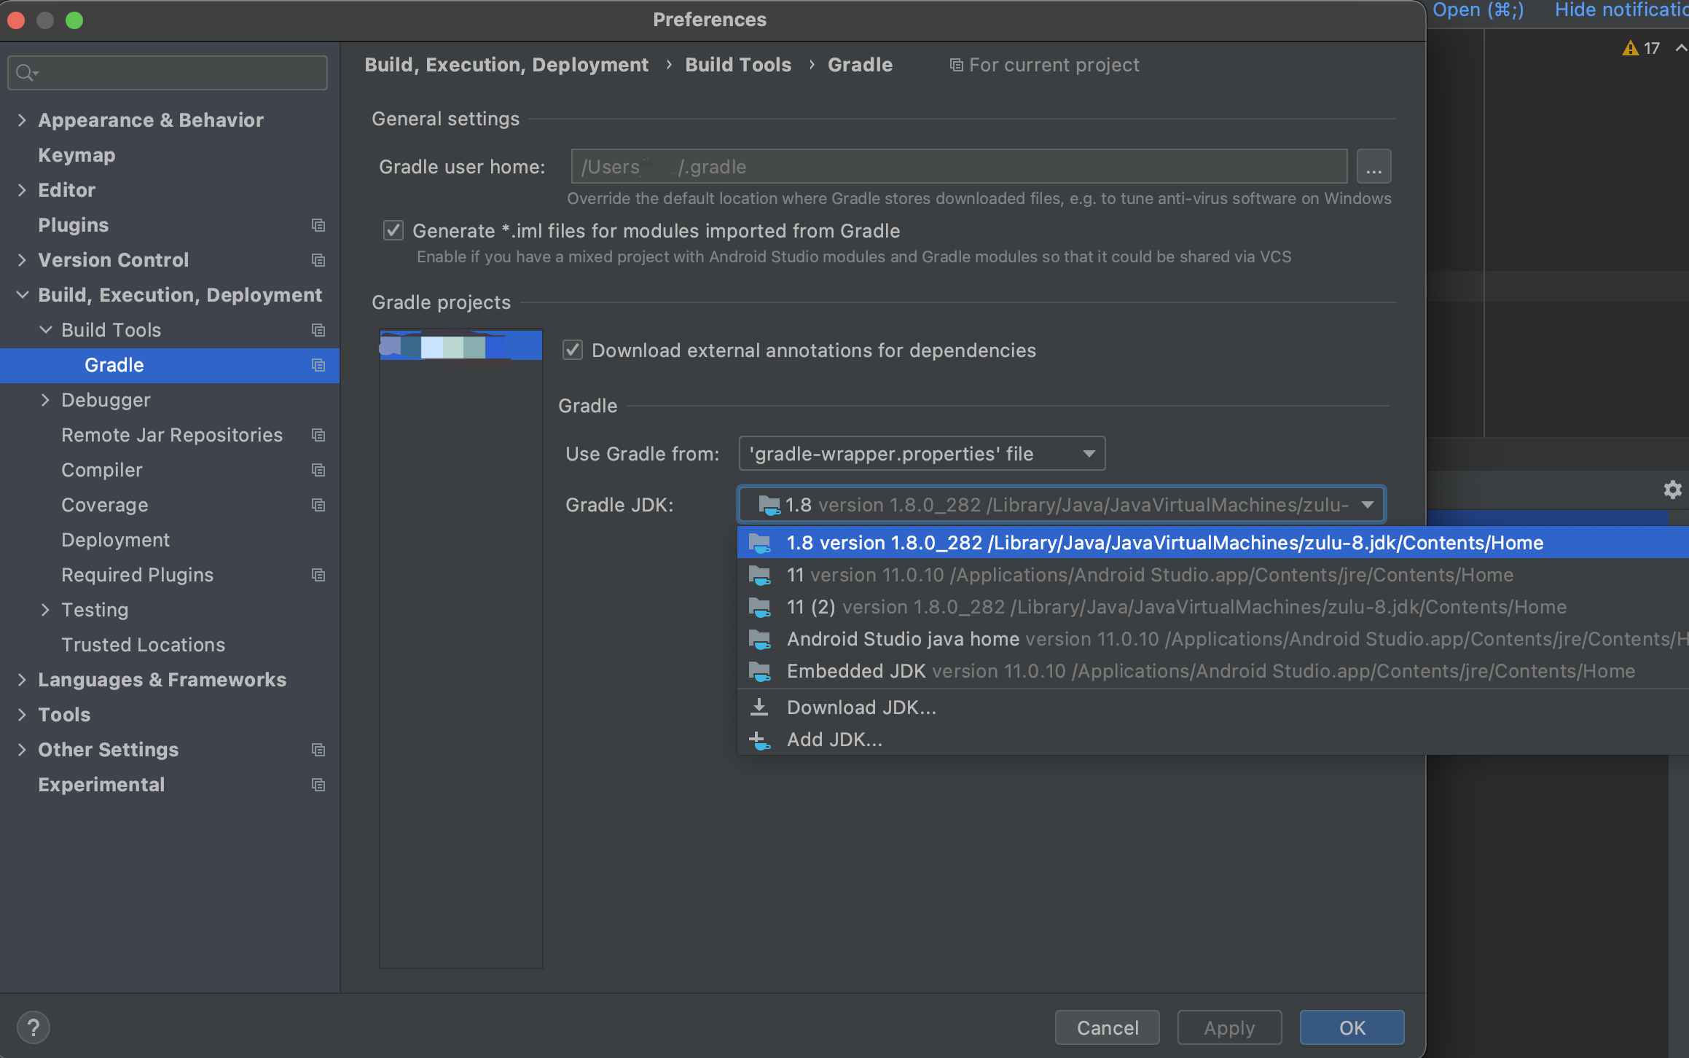Collapse Build, Execution, Deployment section
This screenshot has width=1689, height=1058.
[x=22, y=295]
